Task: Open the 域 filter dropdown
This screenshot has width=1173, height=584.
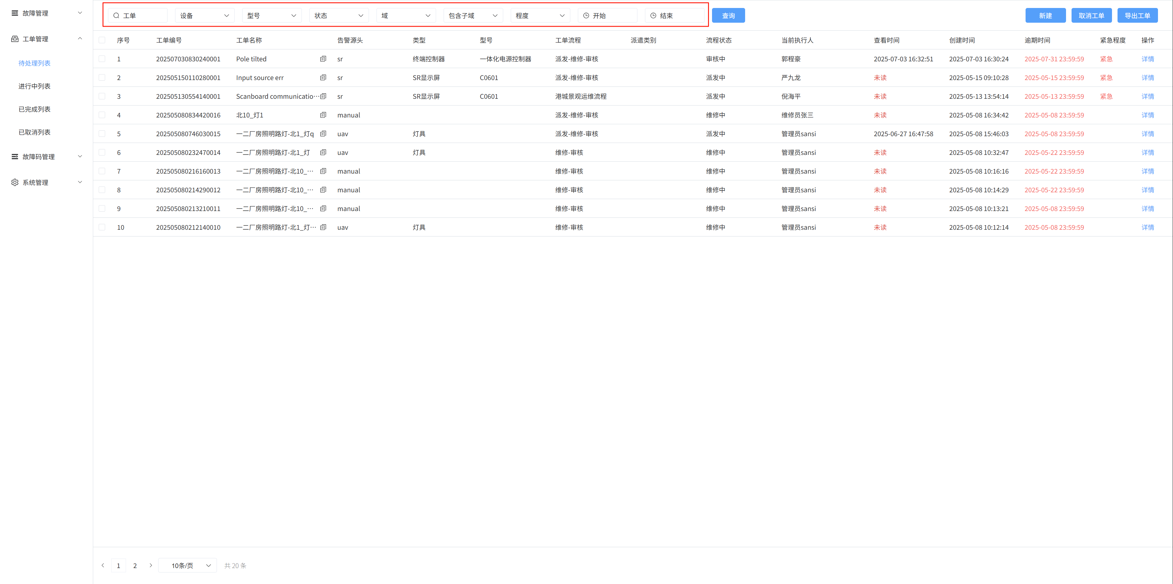Action: 406,15
